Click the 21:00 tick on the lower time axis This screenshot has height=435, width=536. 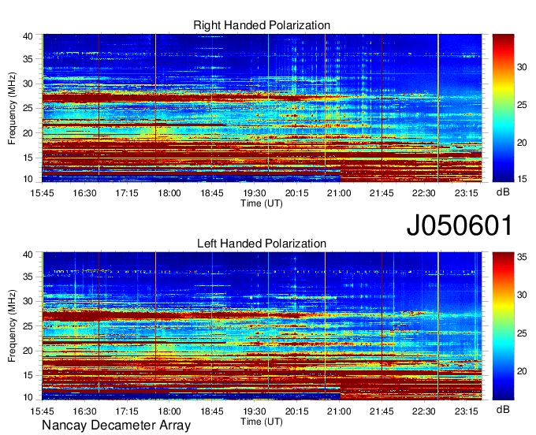(339, 411)
